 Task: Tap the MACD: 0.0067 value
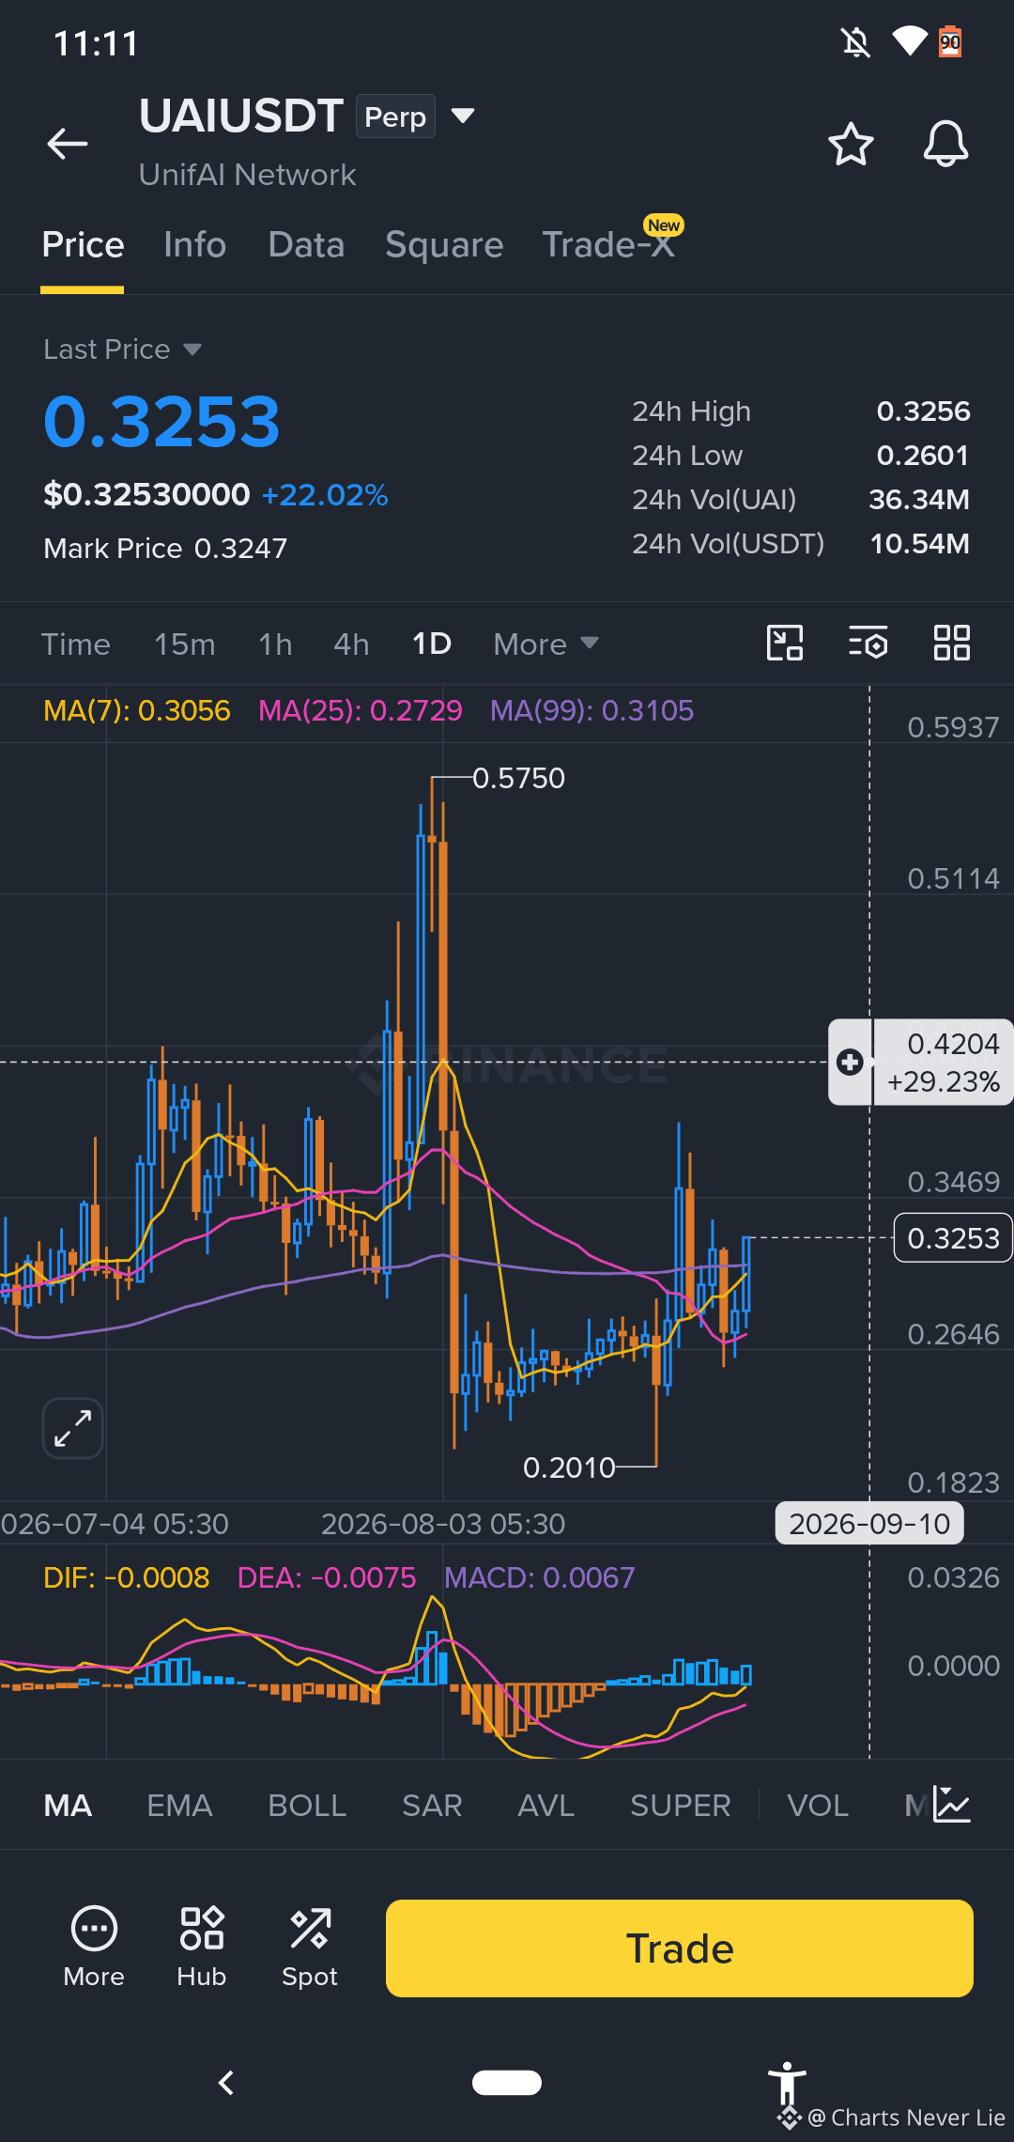(540, 1577)
